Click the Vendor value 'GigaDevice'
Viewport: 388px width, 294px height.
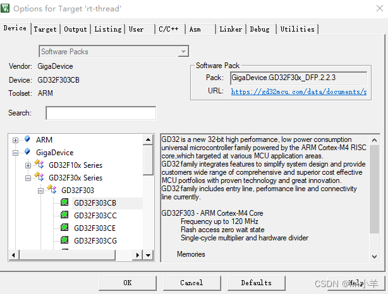pos(55,66)
